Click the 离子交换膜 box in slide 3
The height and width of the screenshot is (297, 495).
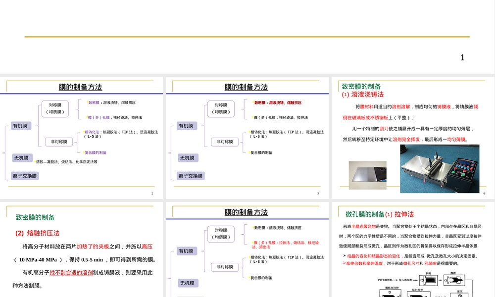tap(191, 176)
